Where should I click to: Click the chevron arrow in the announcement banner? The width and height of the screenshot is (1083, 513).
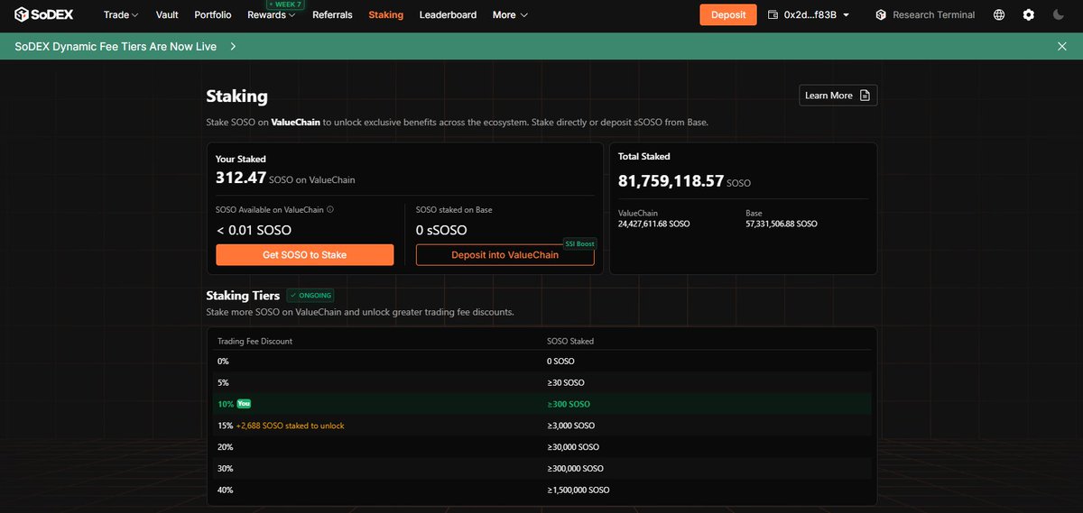point(234,46)
